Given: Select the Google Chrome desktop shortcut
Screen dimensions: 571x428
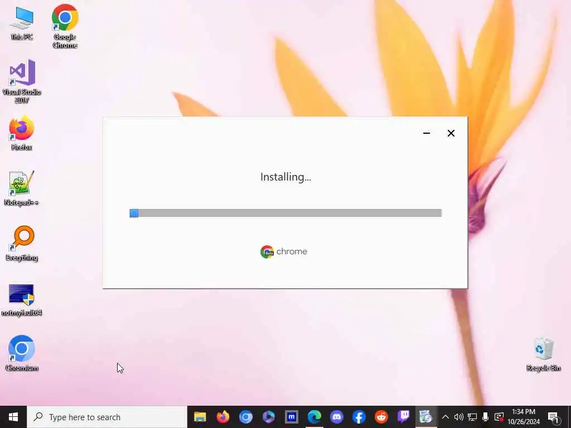Looking at the screenshot, I should coord(65,26).
